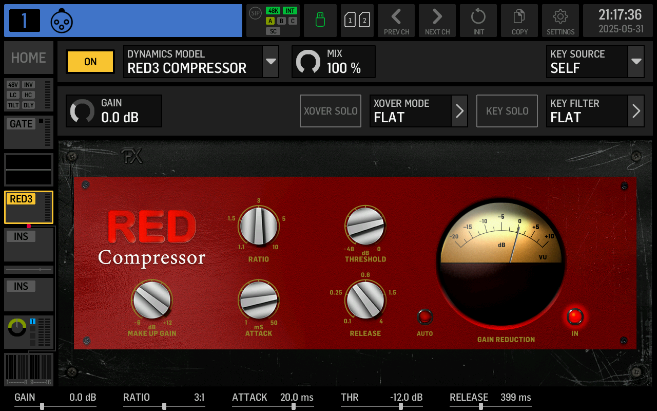Open the KEY SOURCE dropdown
Image resolution: width=657 pixels, height=411 pixels.
tap(635, 61)
